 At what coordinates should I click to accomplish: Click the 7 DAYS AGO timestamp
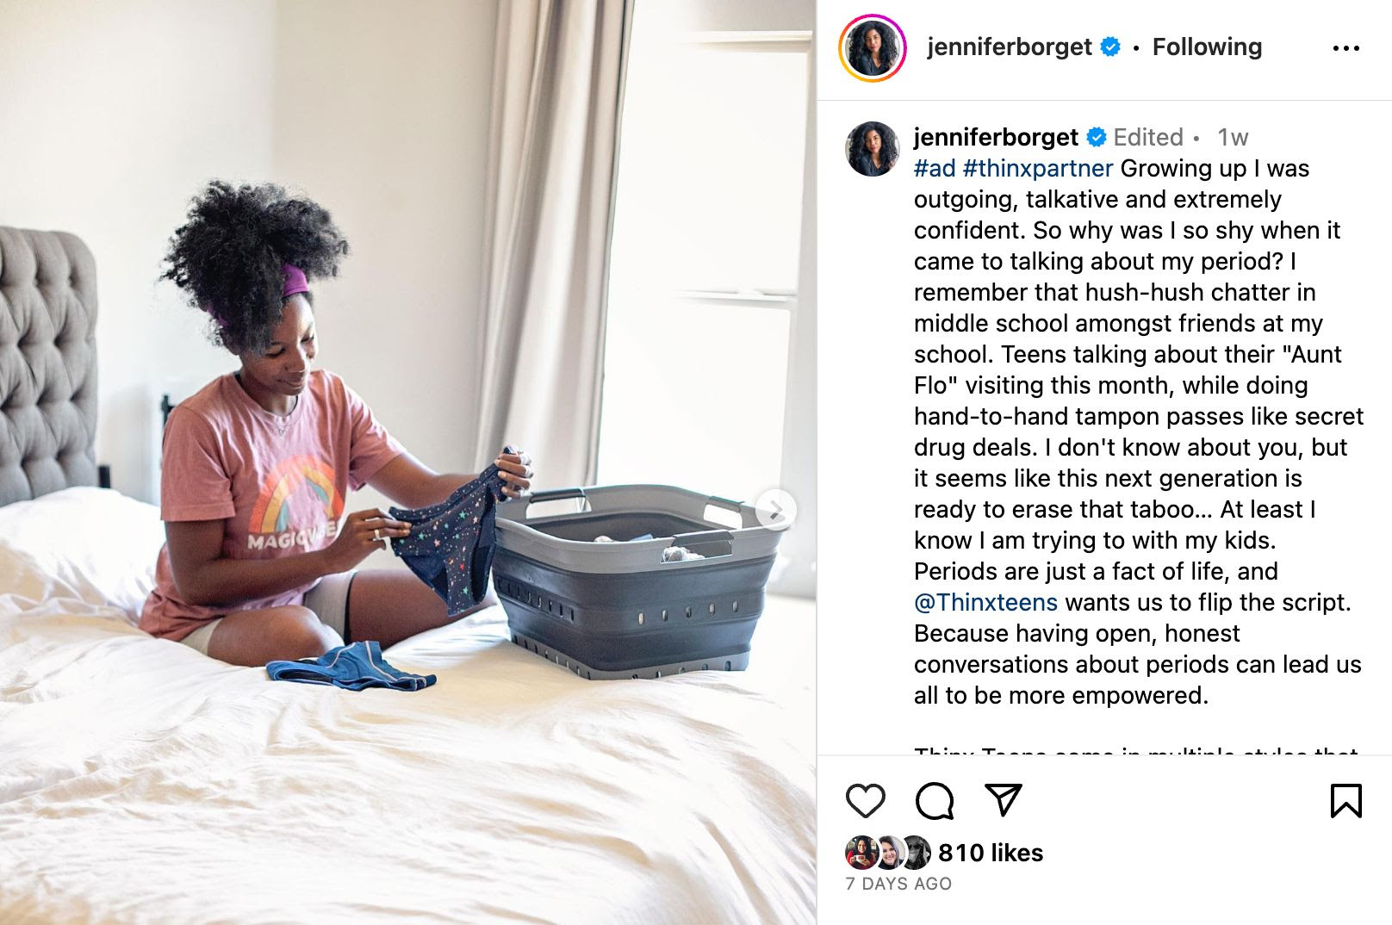(x=898, y=884)
